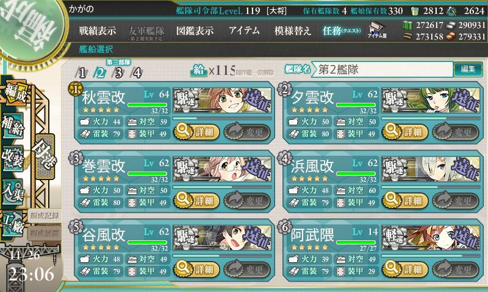Open the アイテム屋 shop icon

(x=377, y=30)
